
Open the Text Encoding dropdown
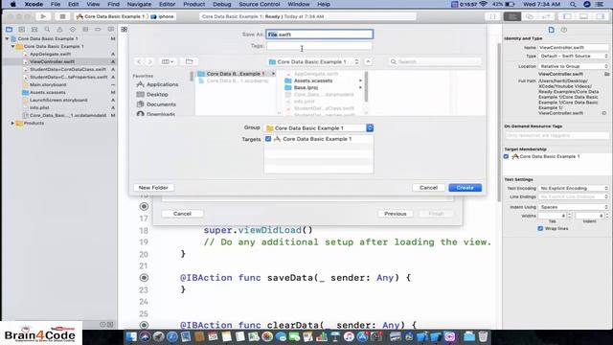(574, 188)
